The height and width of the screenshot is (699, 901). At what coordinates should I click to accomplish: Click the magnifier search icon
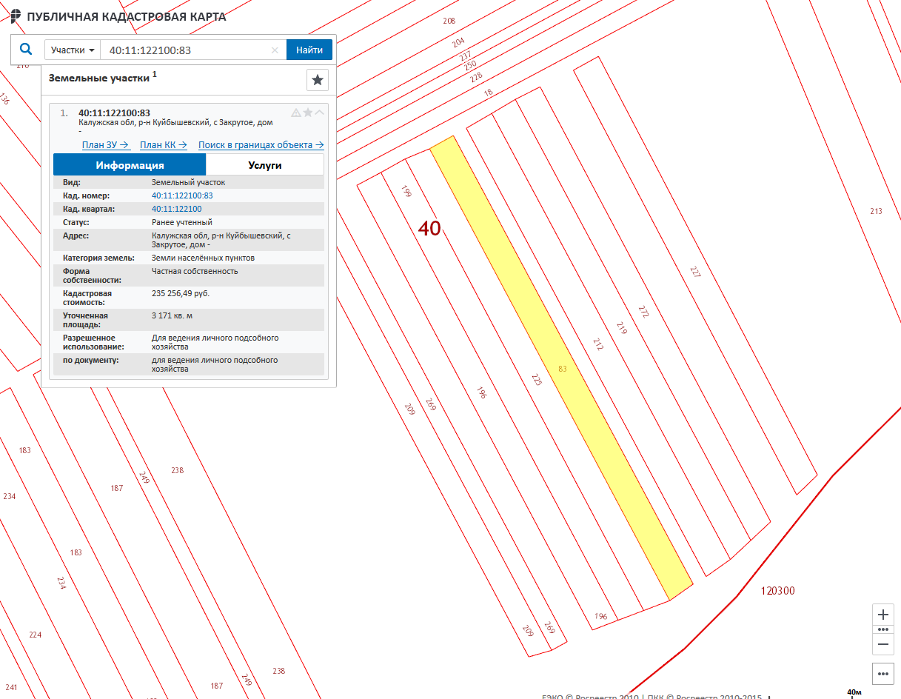click(26, 50)
